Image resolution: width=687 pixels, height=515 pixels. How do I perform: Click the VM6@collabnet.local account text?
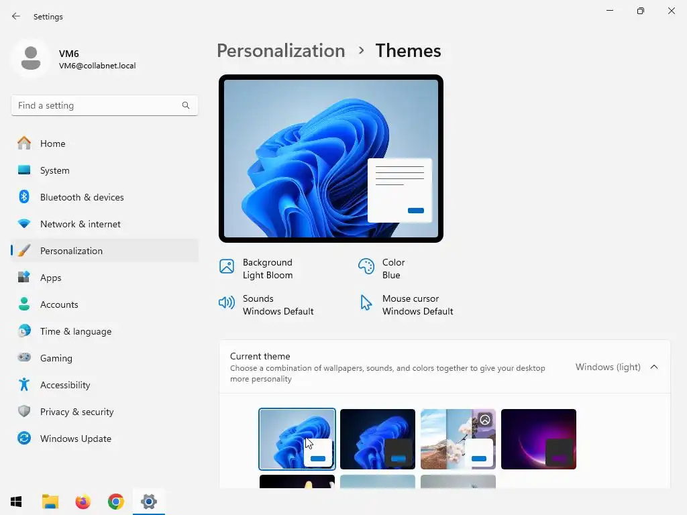coord(97,66)
